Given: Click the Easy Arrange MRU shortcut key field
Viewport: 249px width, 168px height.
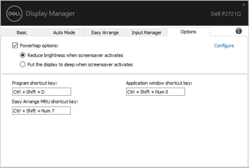Looking at the screenshot, I should click(x=41, y=111).
